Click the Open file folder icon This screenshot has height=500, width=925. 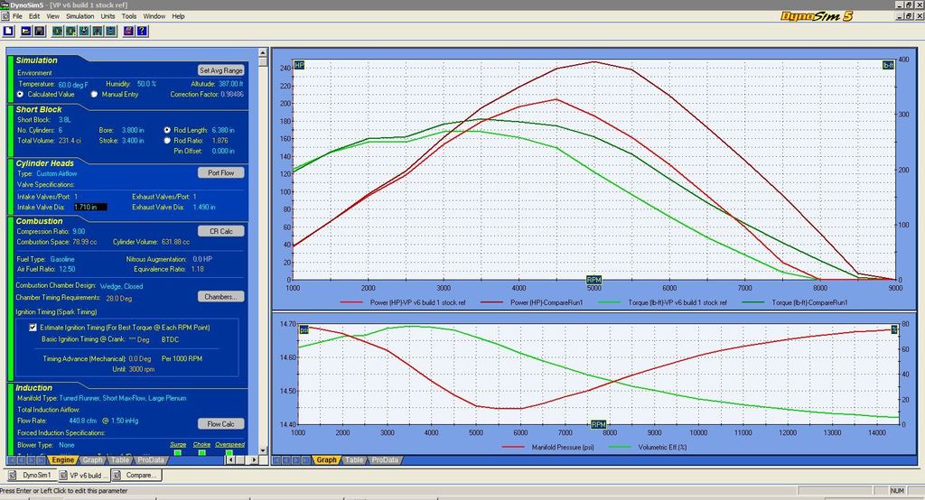[x=26, y=31]
